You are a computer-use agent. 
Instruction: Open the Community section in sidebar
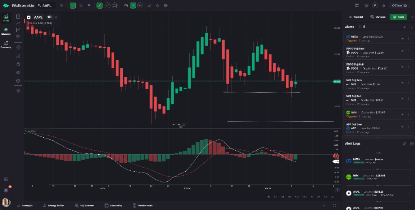click(6, 44)
